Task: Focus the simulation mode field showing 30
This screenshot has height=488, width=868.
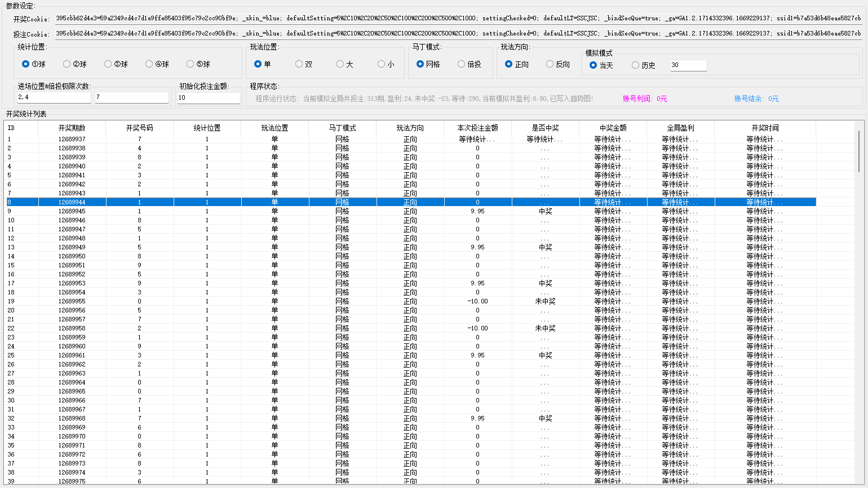Action: (688, 65)
